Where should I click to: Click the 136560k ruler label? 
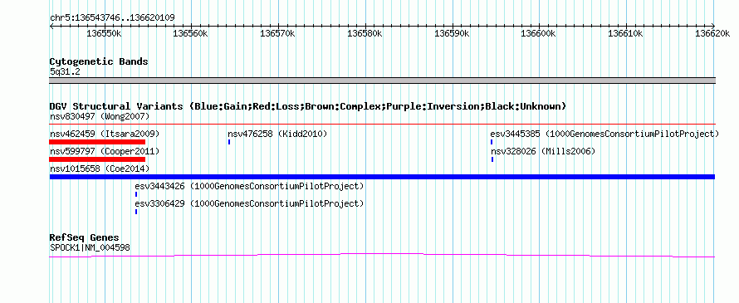click(191, 33)
